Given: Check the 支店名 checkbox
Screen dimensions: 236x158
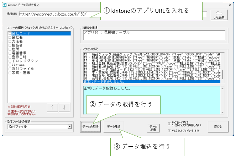Looking at the screenshot, I should pos(10,41).
